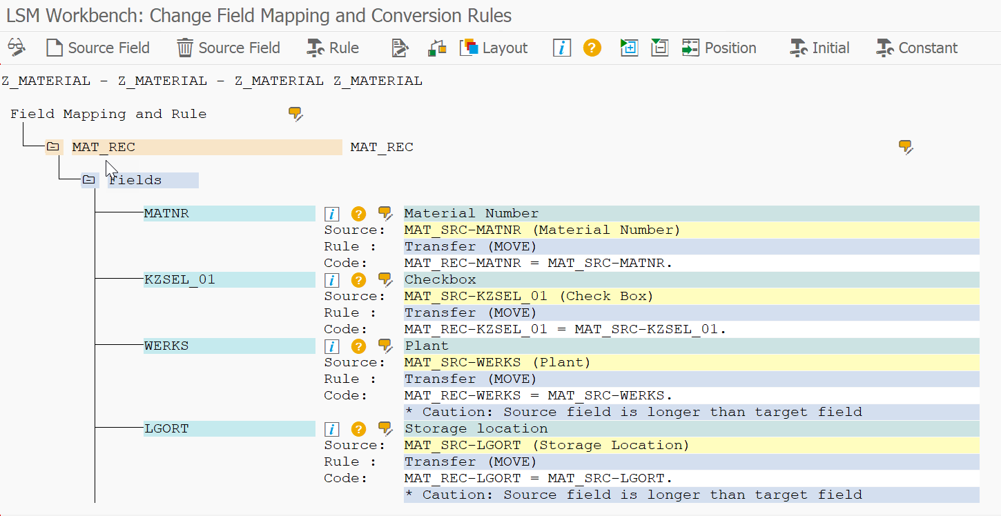This screenshot has height=516, width=1001.
Task: Click note icon on MAT_REC row
Action: click(x=906, y=147)
